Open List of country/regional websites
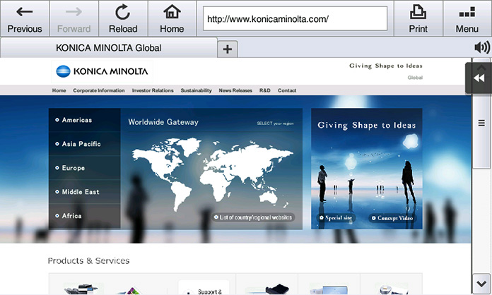The height and width of the screenshot is (295, 492). click(x=253, y=217)
